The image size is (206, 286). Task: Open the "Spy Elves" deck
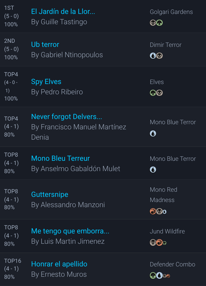click(x=46, y=82)
